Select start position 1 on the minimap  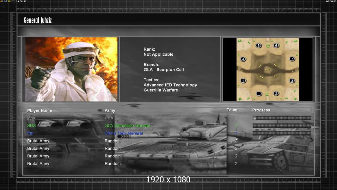point(243,81)
